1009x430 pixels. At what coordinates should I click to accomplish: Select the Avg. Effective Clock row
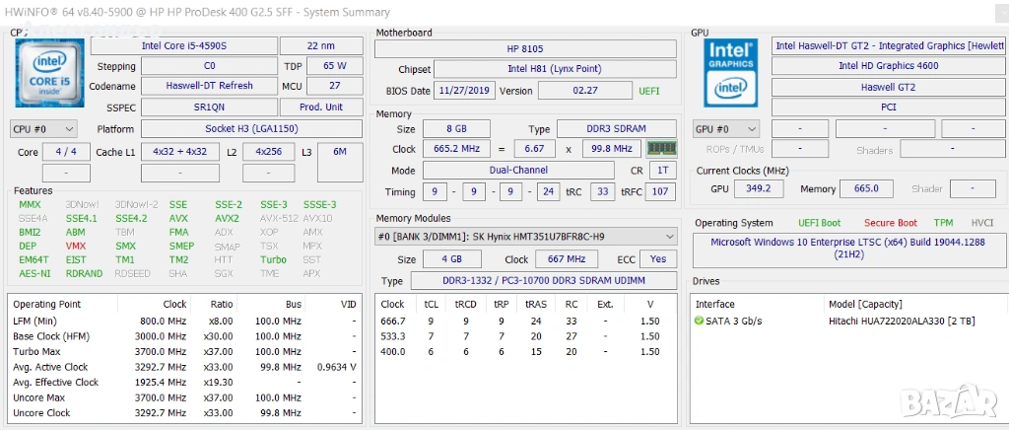click(182, 382)
